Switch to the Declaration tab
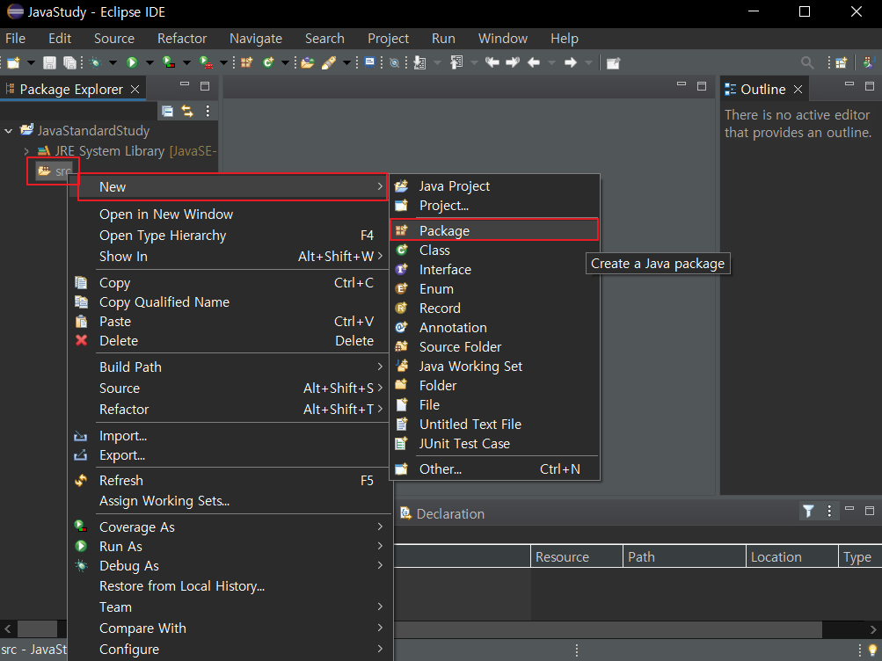This screenshot has height=661, width=882. pos(442,513)
